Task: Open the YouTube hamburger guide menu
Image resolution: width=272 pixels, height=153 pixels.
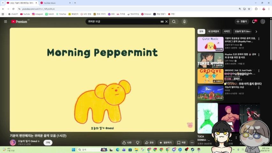Action: click(x=5, y=22)
